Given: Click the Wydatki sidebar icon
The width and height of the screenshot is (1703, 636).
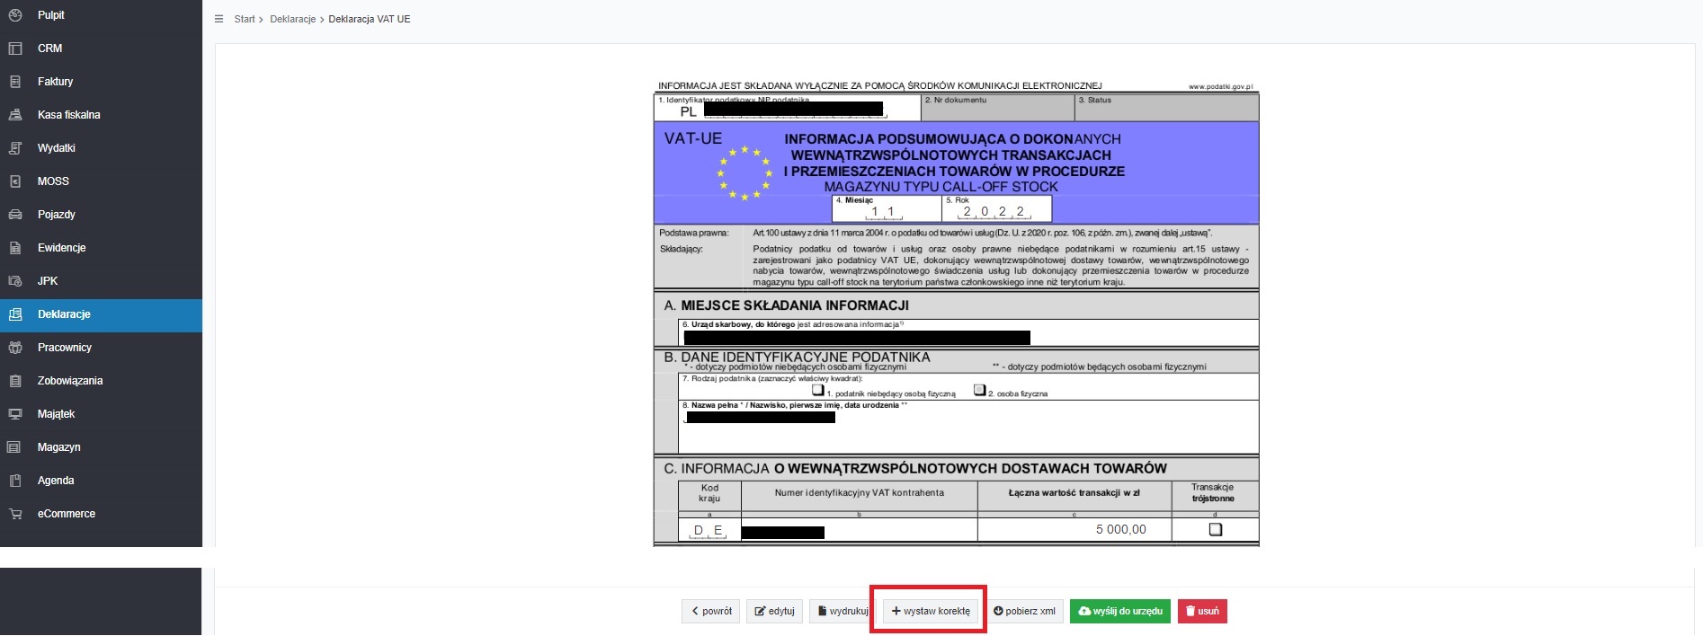Looking at the screenshot, I should 15,148.
